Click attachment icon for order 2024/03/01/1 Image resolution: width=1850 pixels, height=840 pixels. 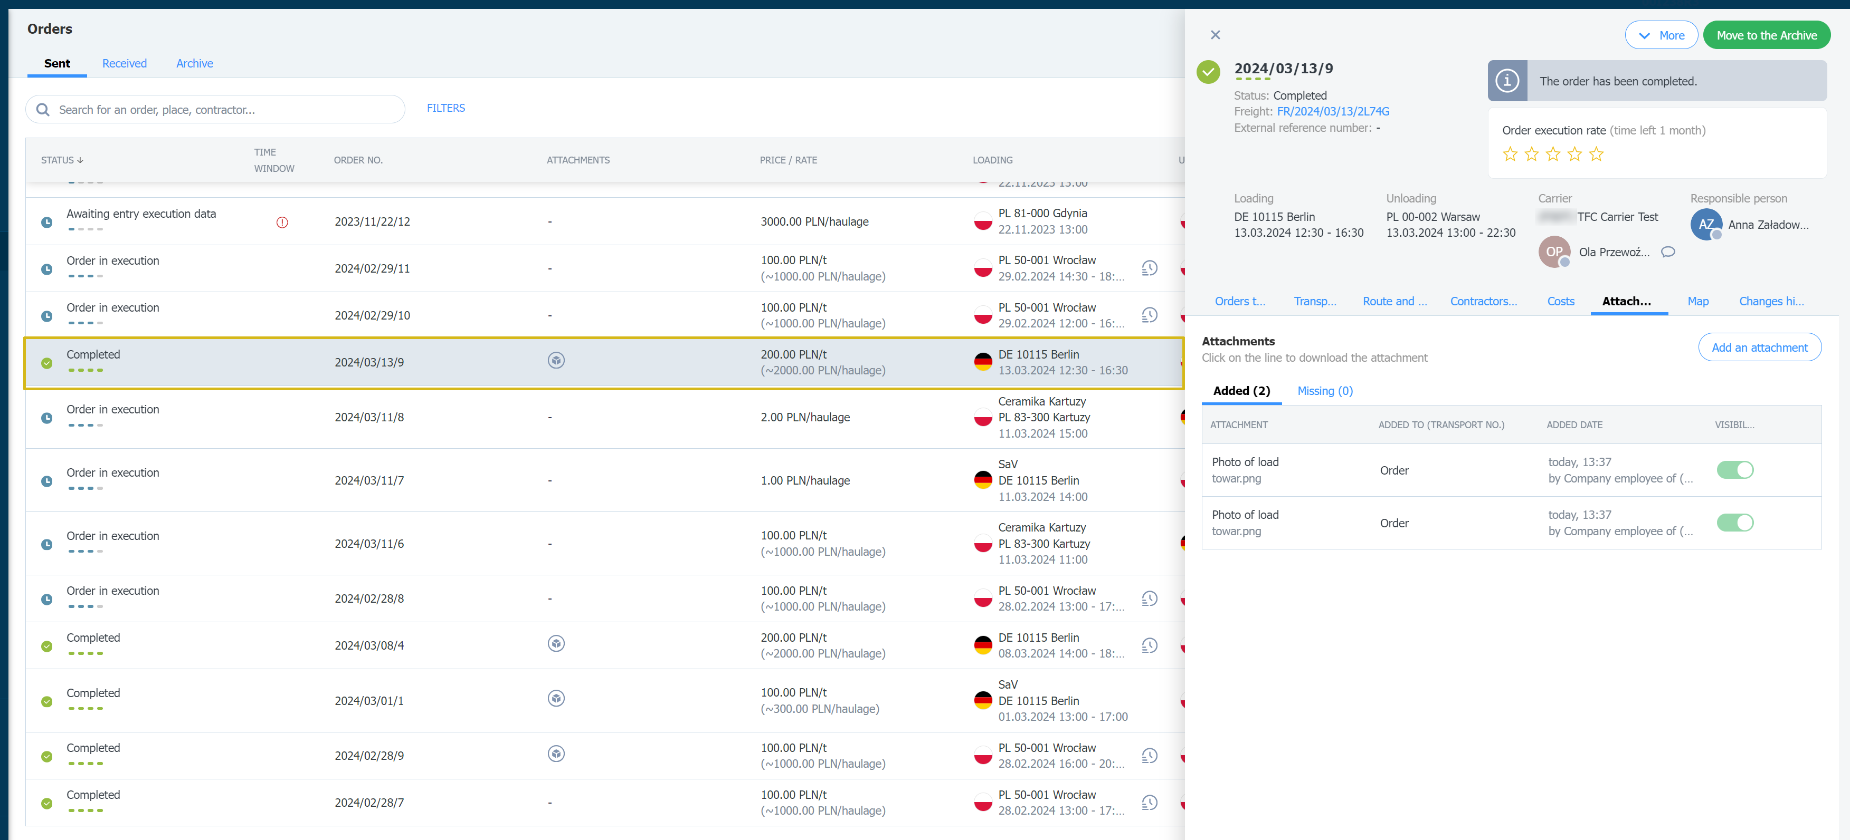click(x=556, y=698)
